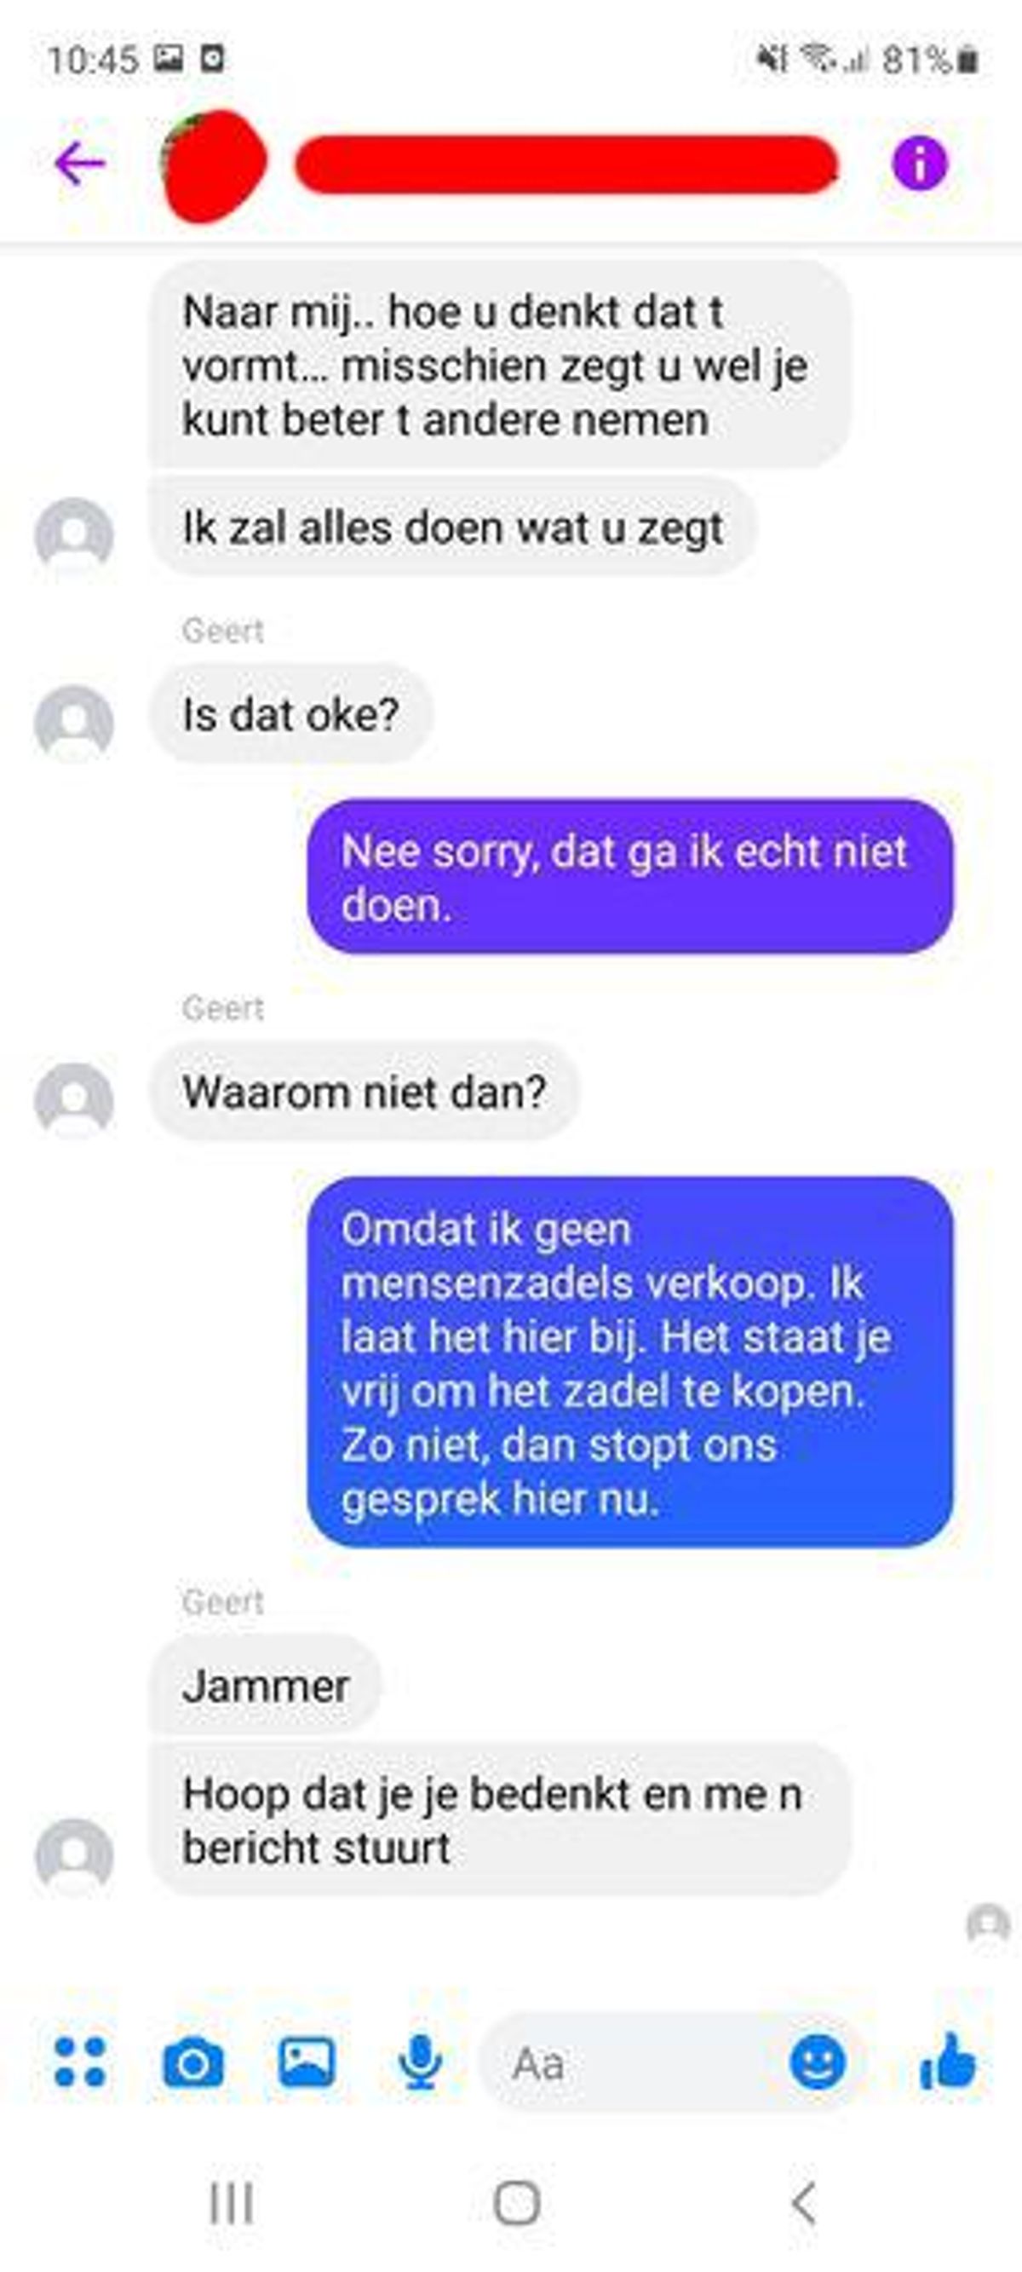
Task: Tap the microphone voice message icon
Action: point(421,2062)
